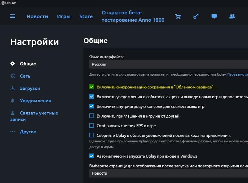The image size is (248, 183).
Task: Open the hamburger menu icon
Action: 13,16
